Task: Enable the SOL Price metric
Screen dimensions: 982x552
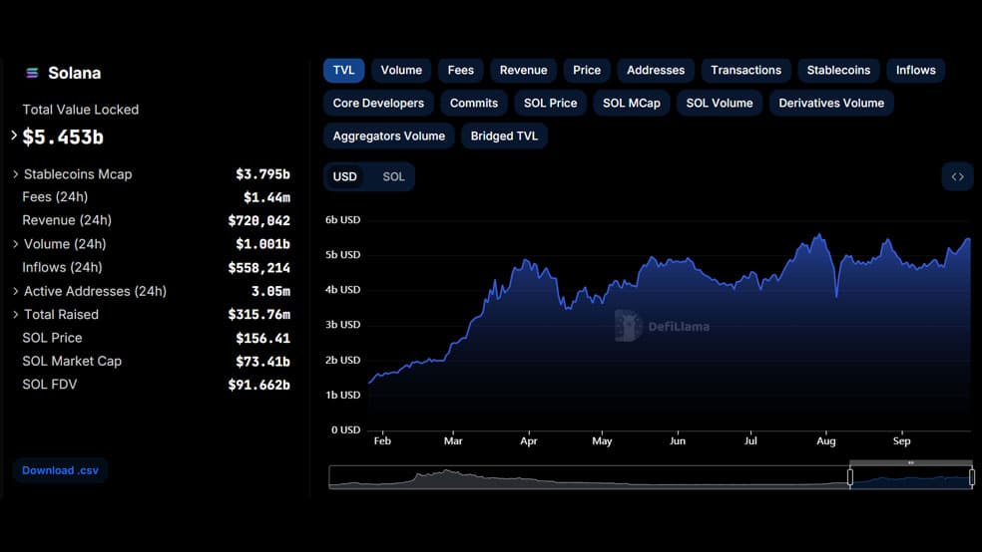Action: pos(551,104)
